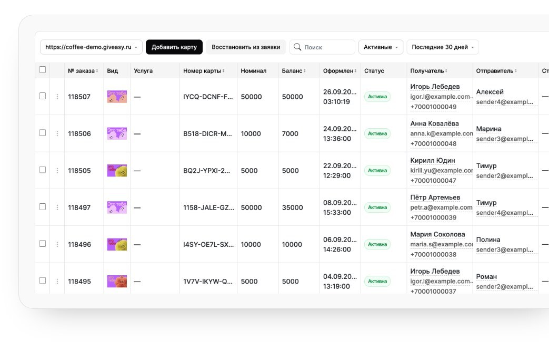Image resolution: width=549 pixels, height=343 pixels.
Task: Click the search magnifier icon
Action: point(297,47)
